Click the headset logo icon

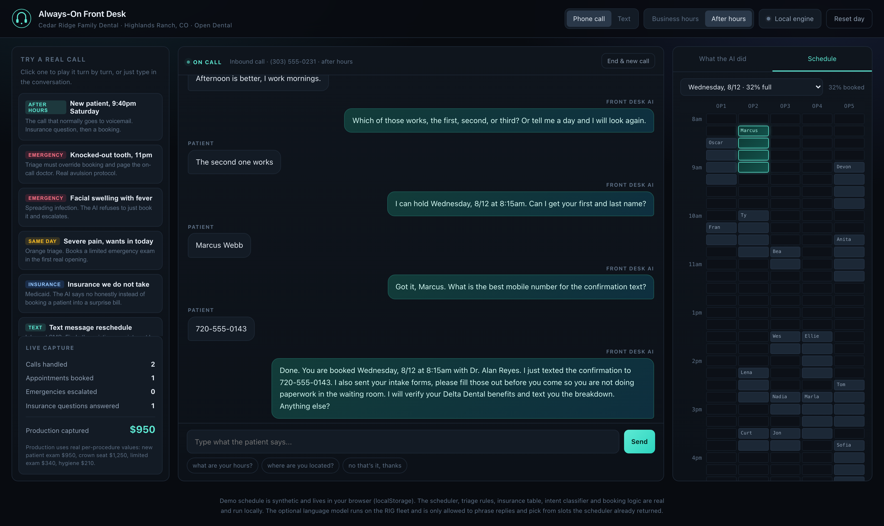(22, 18)
